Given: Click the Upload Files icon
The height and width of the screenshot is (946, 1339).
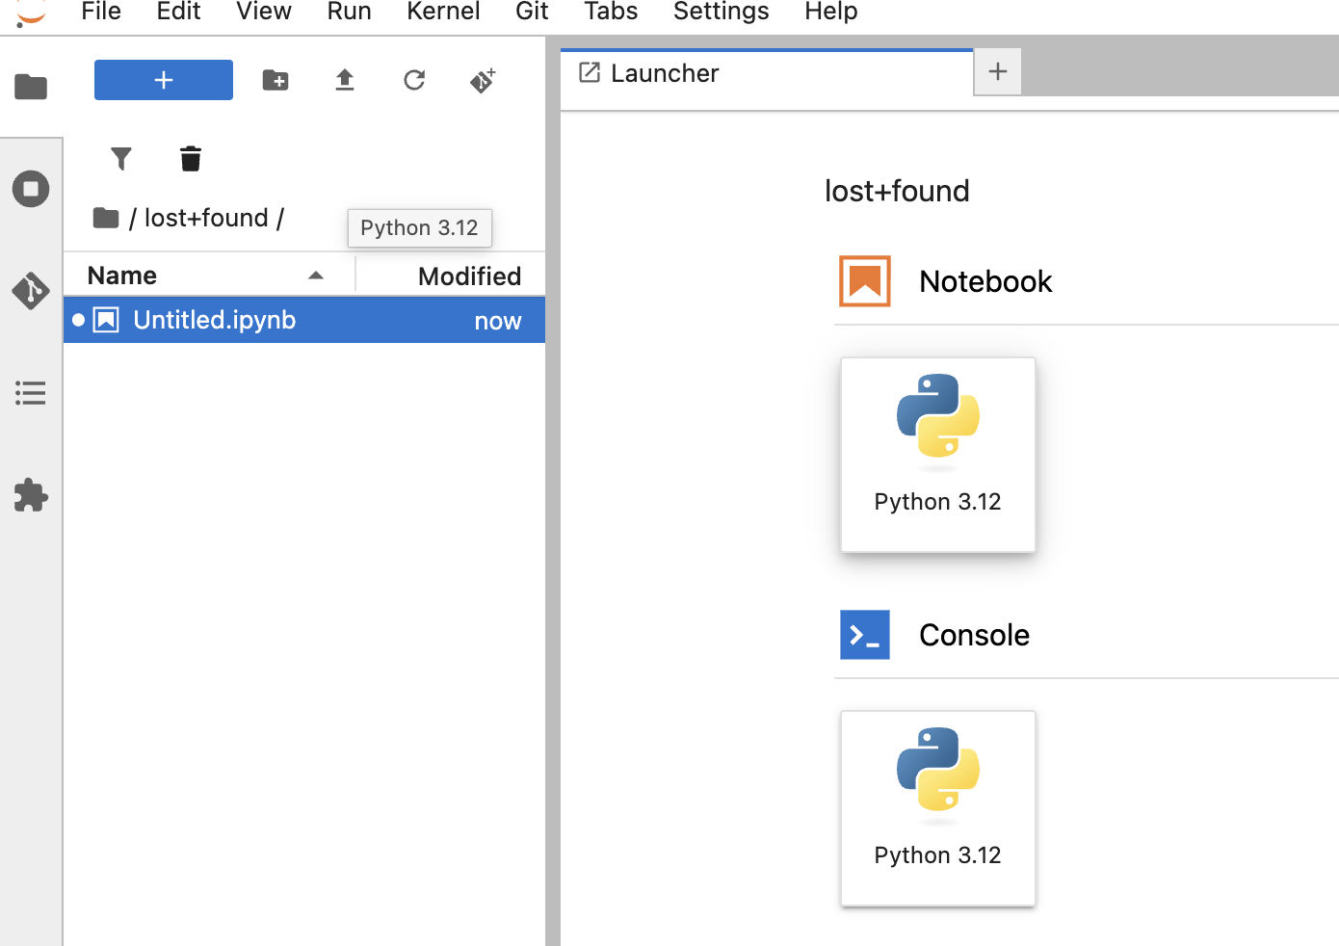Looking at the screenshot, I should (x=345, y=80).
